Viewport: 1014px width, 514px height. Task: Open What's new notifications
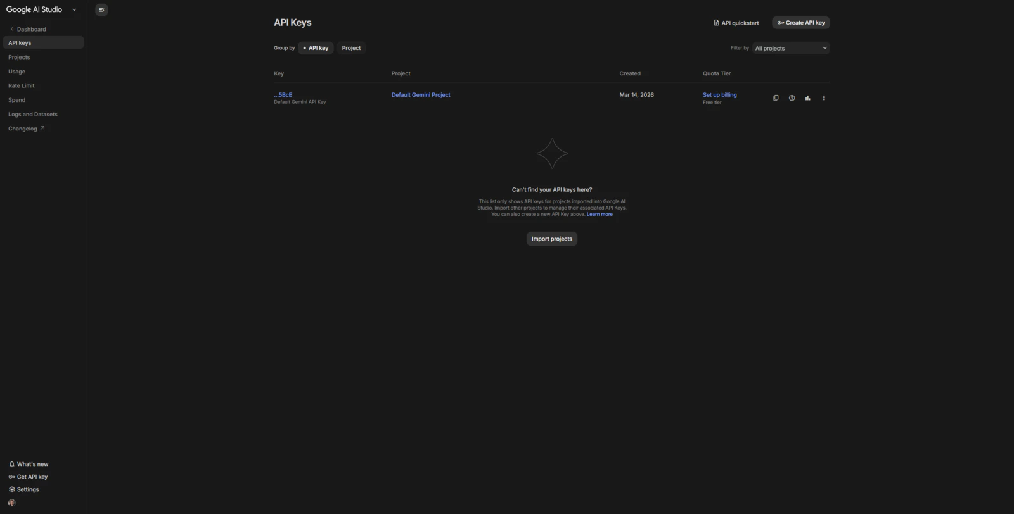pyautogui.click(x=29, y=464)
